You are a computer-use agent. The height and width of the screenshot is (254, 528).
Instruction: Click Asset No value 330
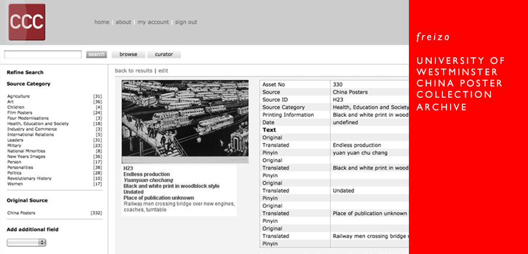[338, 85]
